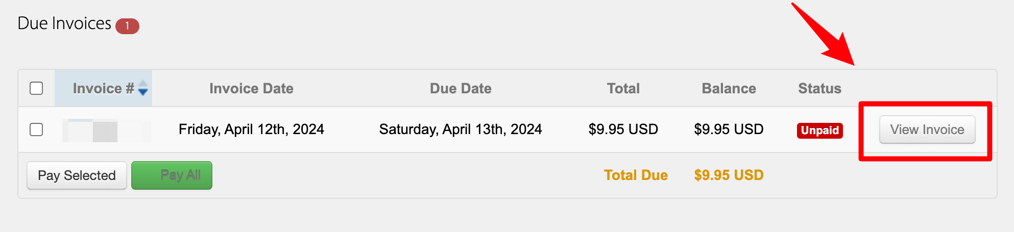Click the red Unpaid status badge
The height and width of the screenshot is (232, 1014).
click(819, 131)
